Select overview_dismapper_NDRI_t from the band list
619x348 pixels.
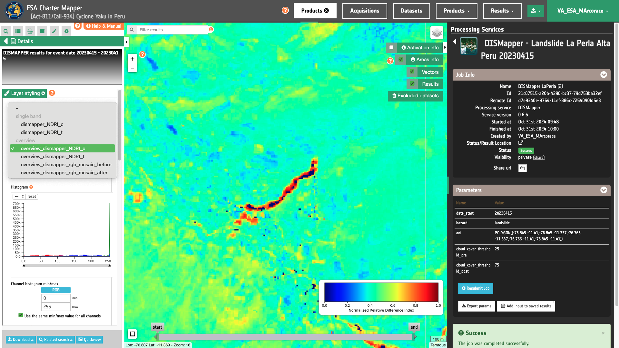click(53, 157)
